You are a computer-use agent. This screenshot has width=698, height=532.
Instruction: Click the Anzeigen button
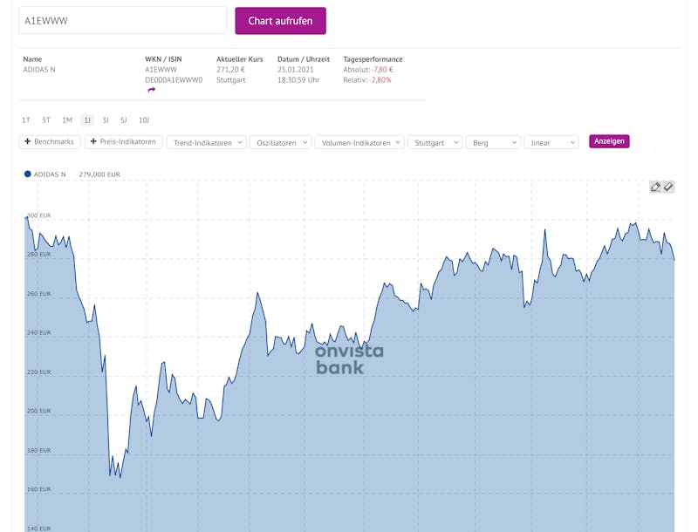coord(609,141)
